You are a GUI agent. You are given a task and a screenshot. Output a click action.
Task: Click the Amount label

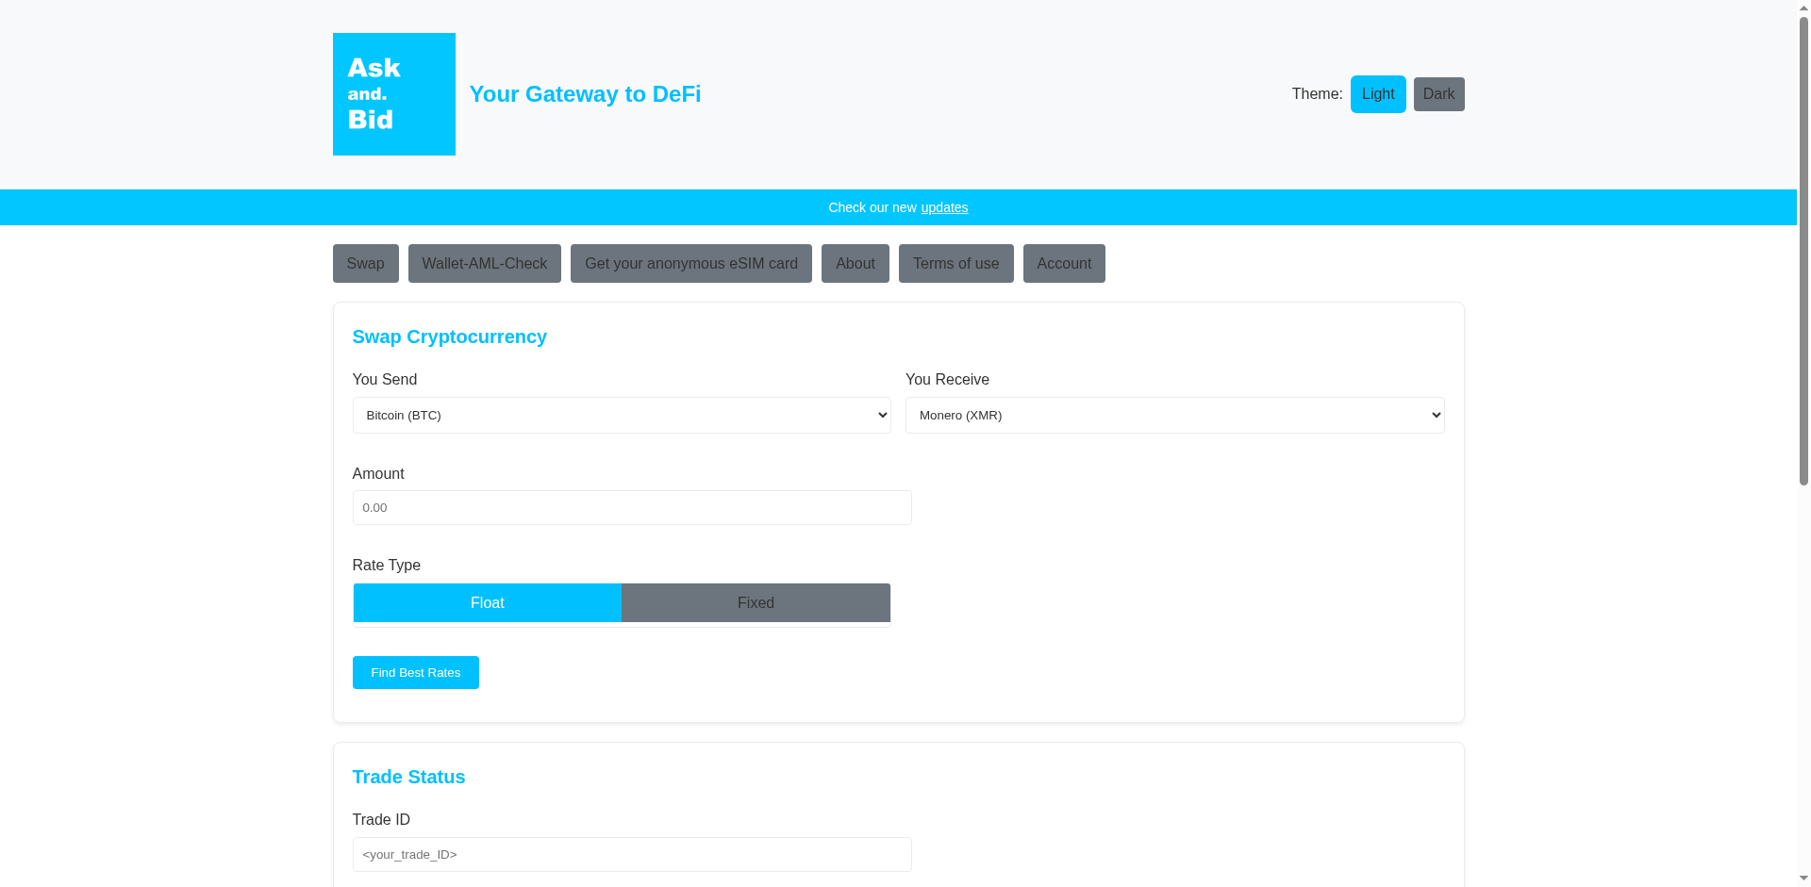[378, 474]
